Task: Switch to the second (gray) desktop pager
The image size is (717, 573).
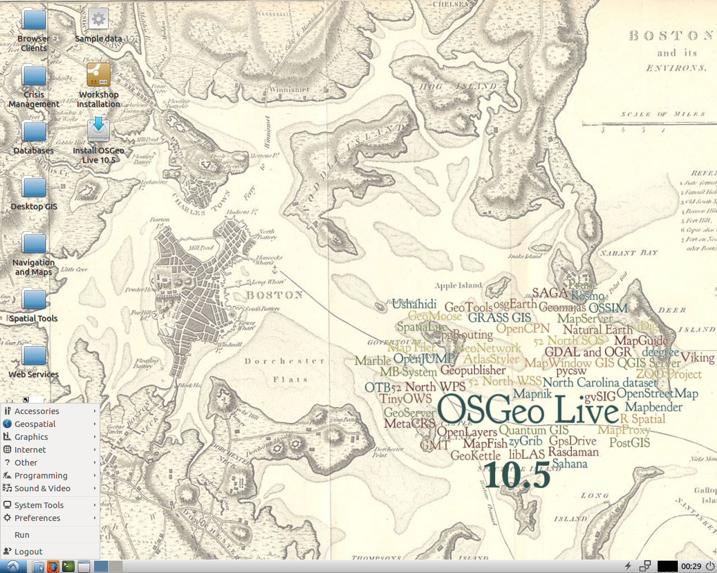Action: pos(115,566)
